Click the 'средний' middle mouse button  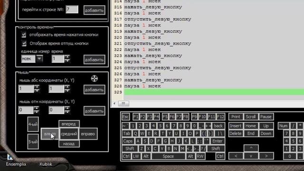click(x=69, y=134)
